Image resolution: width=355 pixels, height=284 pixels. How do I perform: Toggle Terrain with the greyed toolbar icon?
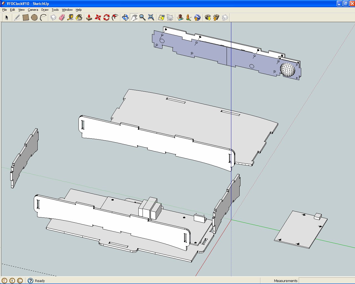pos(170,17)
